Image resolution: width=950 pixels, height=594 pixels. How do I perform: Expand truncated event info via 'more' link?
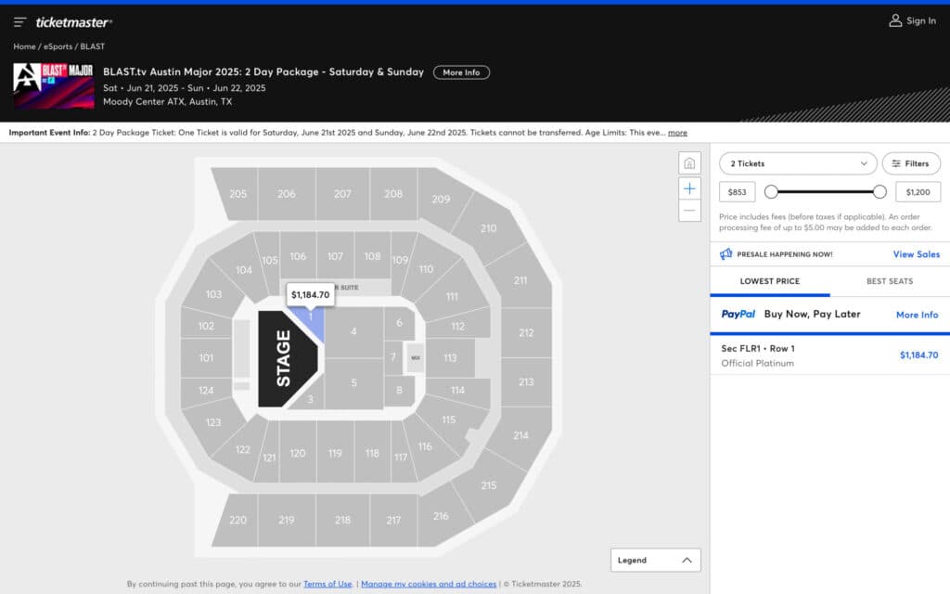[679, 133]
